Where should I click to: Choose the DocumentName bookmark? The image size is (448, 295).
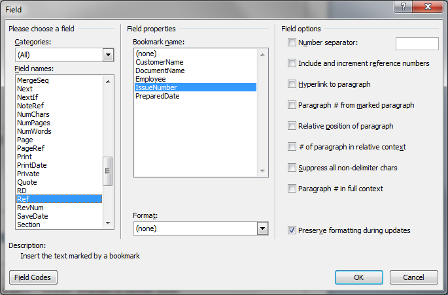coord(196,70)
